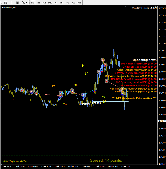This screenshot has height=169, width=166.
Task: Click the yellow number 15 label
Action: (x=42, y=104)
